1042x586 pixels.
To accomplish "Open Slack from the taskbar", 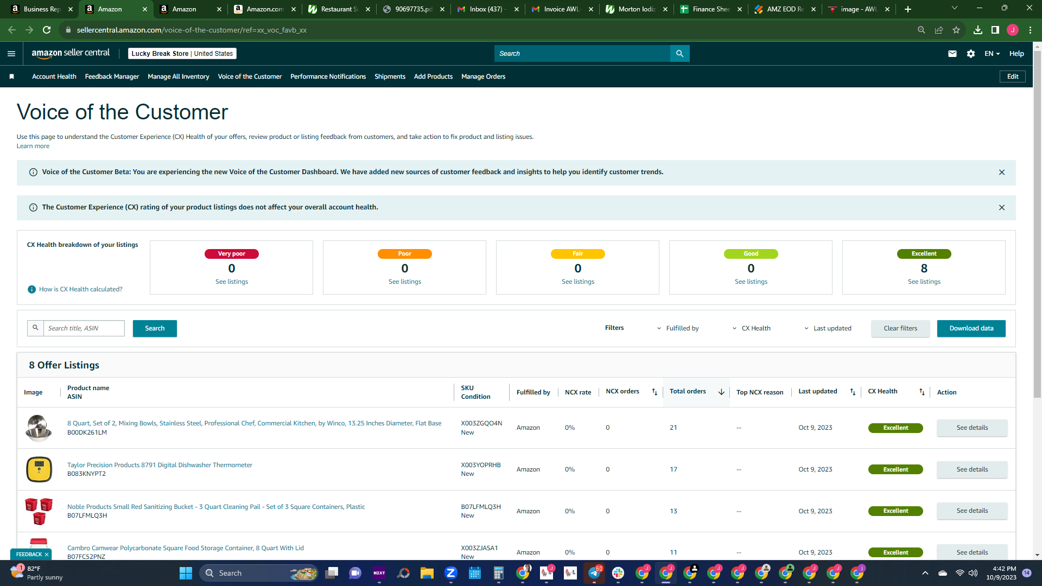I will coord(618,573).
